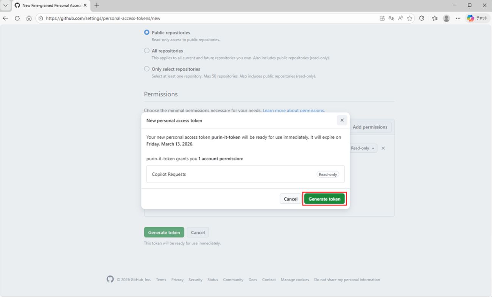Image resolution: width=492 pixels, height=297 pixels.
Task: Open the immersive reader text-size icon
Action: 400,18
